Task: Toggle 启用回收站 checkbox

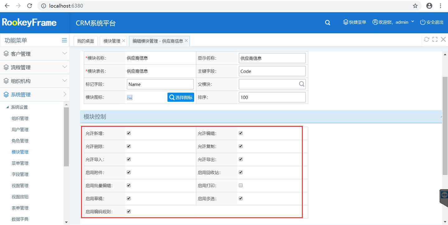Action: pos(241,172)
